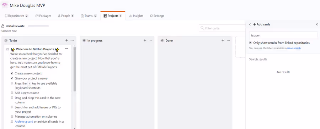Click the Portal Rewrite project title

[x=15, y=26]
